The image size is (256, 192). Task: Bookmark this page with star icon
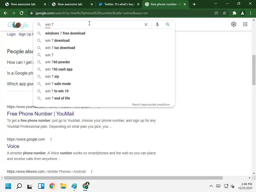click(x=224, y=13)
